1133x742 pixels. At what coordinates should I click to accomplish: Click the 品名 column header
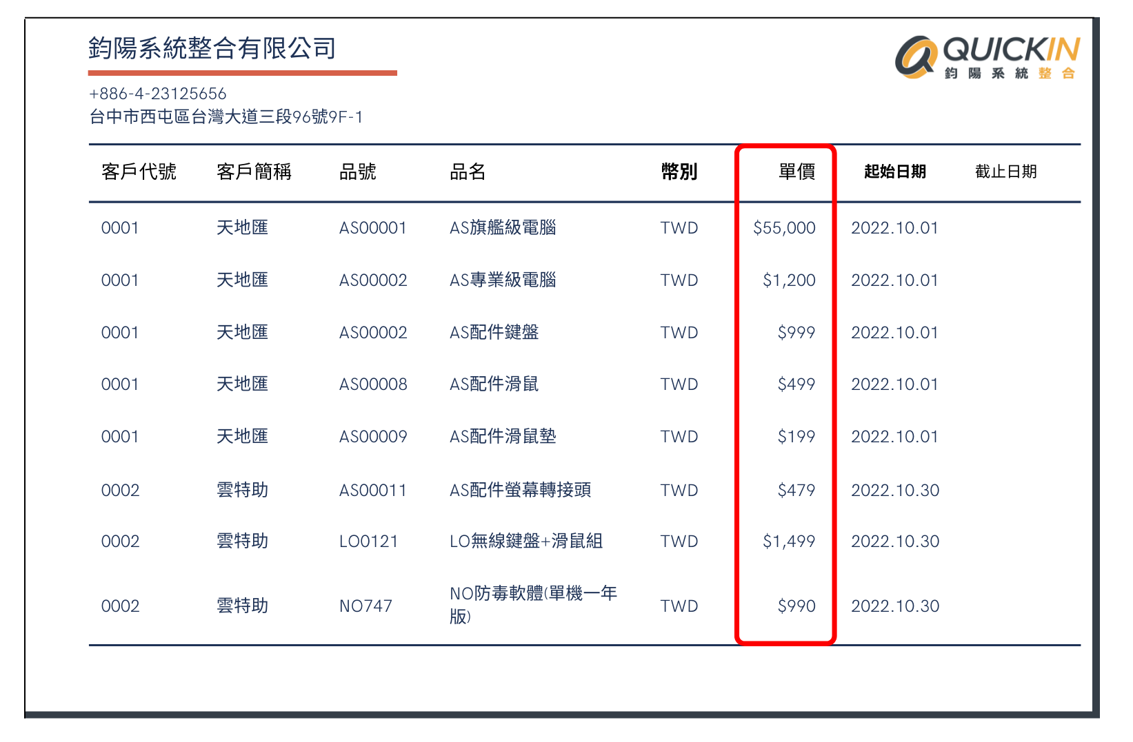click(x=468, y=172)
